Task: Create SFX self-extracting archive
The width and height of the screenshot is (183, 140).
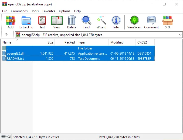Action: tap(167, 22)
